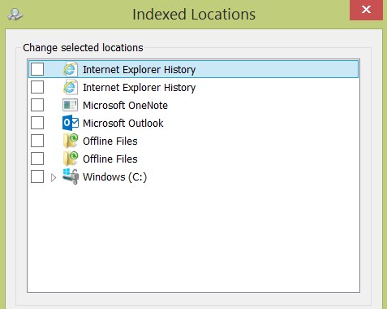This screenshot has width=387, height=309.
Task: Check the box for the highlighted Internet Explorer History
Action: pos(37,69)
